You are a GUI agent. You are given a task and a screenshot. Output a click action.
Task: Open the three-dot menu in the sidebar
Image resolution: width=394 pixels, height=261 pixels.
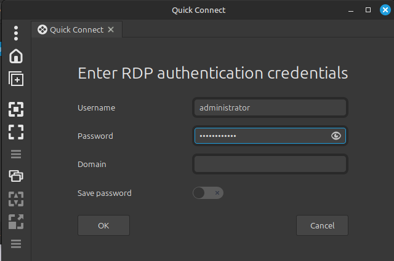coord(16,33)
